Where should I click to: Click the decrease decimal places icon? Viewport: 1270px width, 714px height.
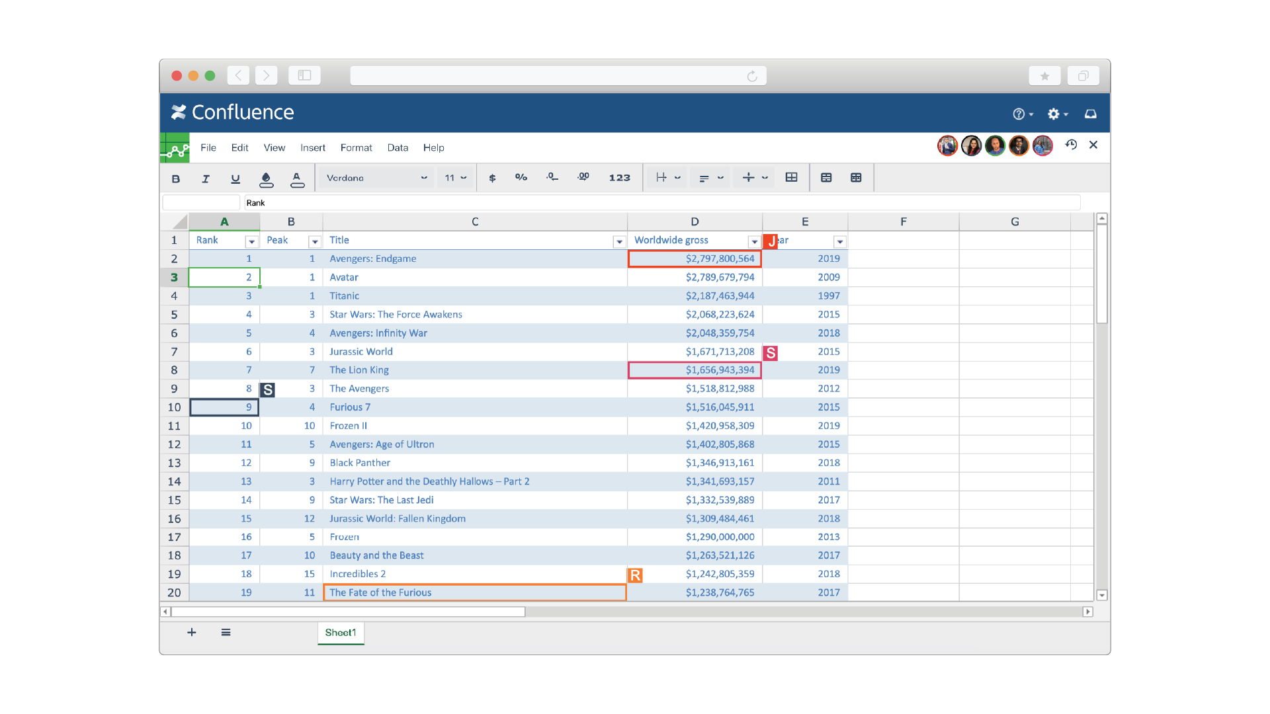pos(552,177)
